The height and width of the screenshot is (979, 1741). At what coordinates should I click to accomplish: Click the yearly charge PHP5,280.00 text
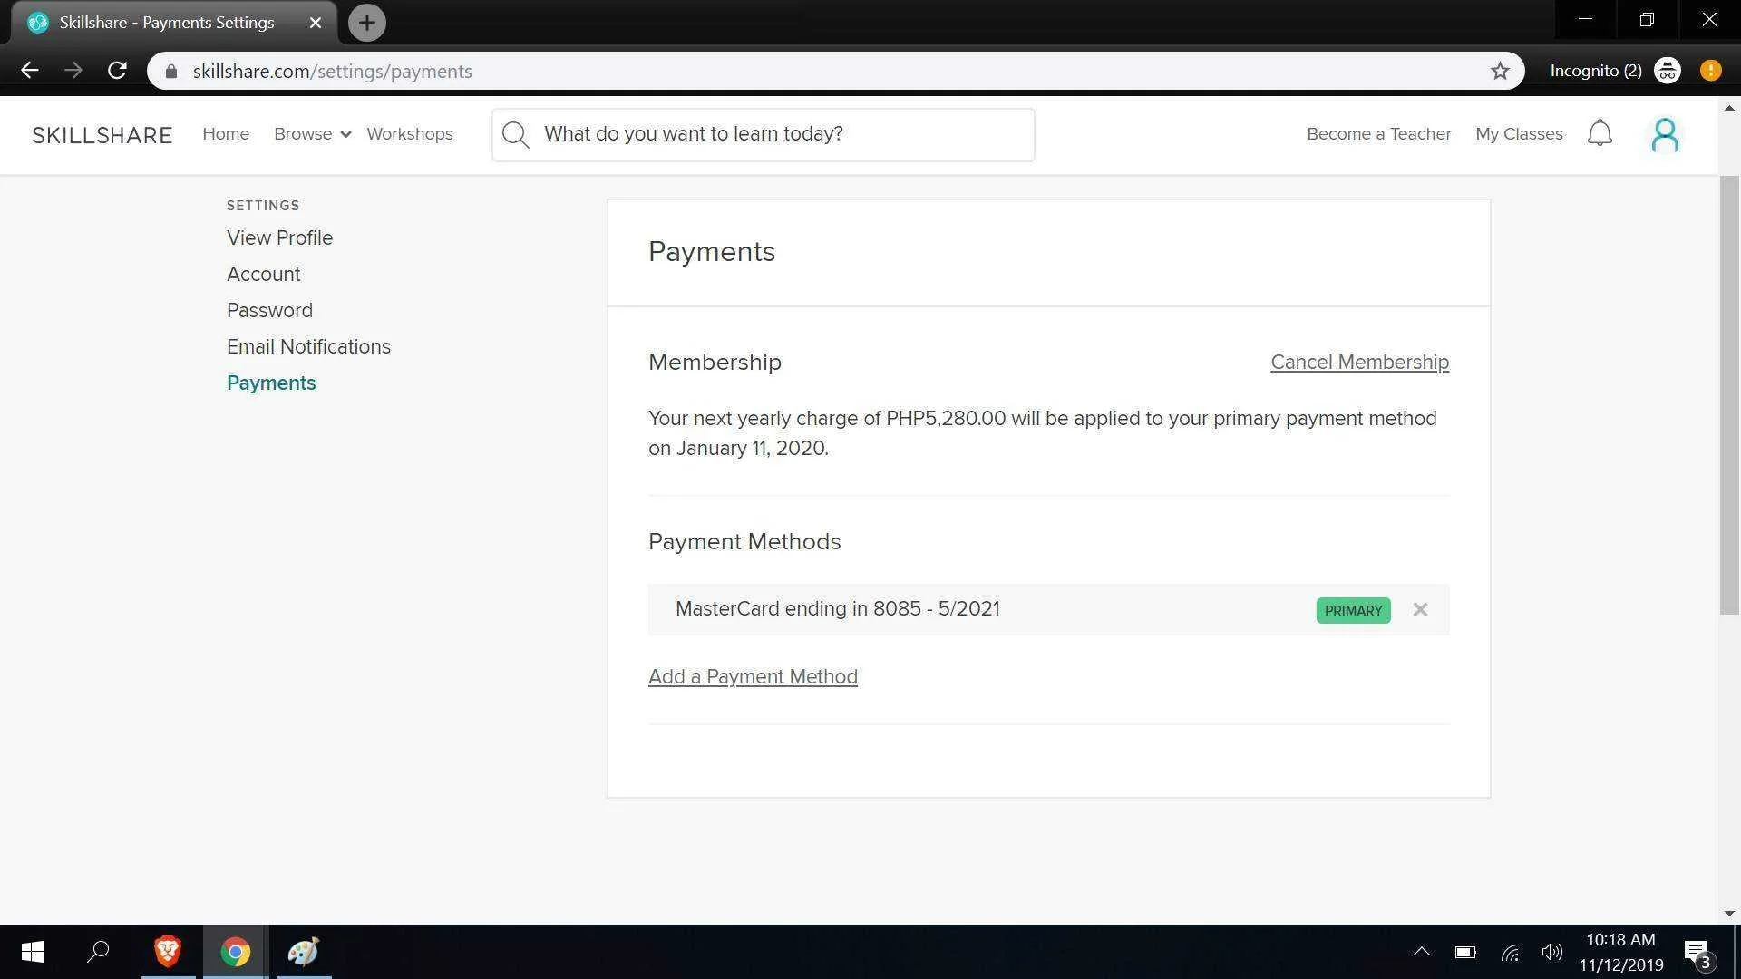pos(1043,433)
